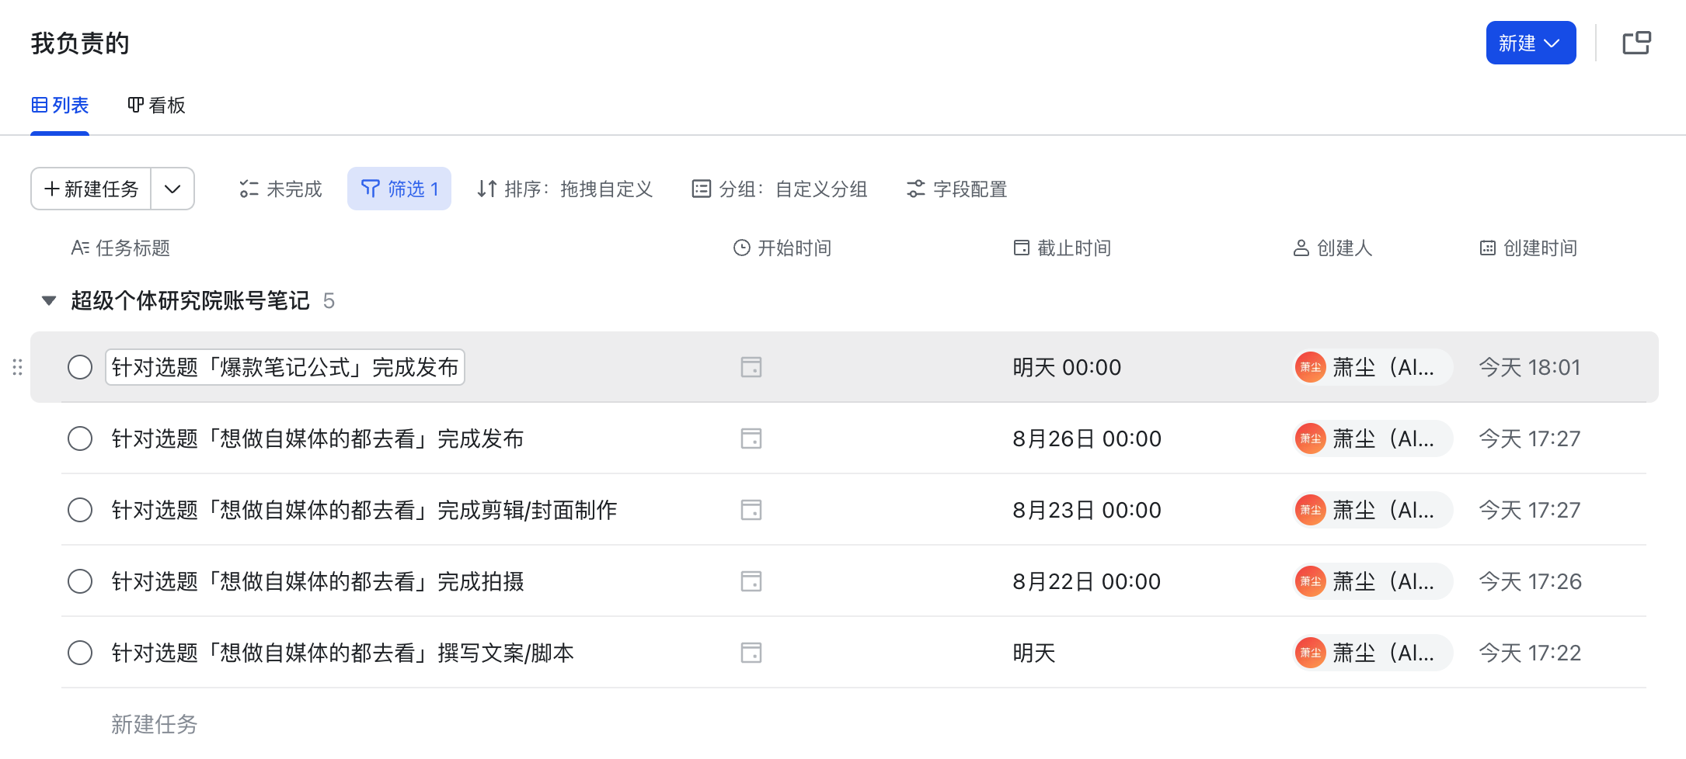Mark 「爆款笔记公式」完成发布 task complete
Image resolution: width=1686 pixels, height=759 pixels.
[80, 367]
